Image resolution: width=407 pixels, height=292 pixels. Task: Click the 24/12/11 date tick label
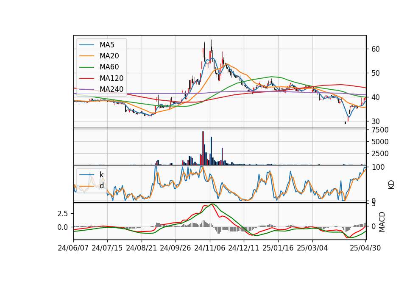tap(244, 248)
